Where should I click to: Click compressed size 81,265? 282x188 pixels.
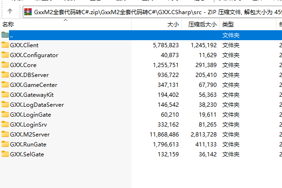point(208,125)
